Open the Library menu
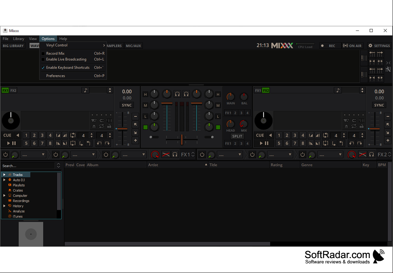Screen dimensions: 393x273 (x=18, y=39)
